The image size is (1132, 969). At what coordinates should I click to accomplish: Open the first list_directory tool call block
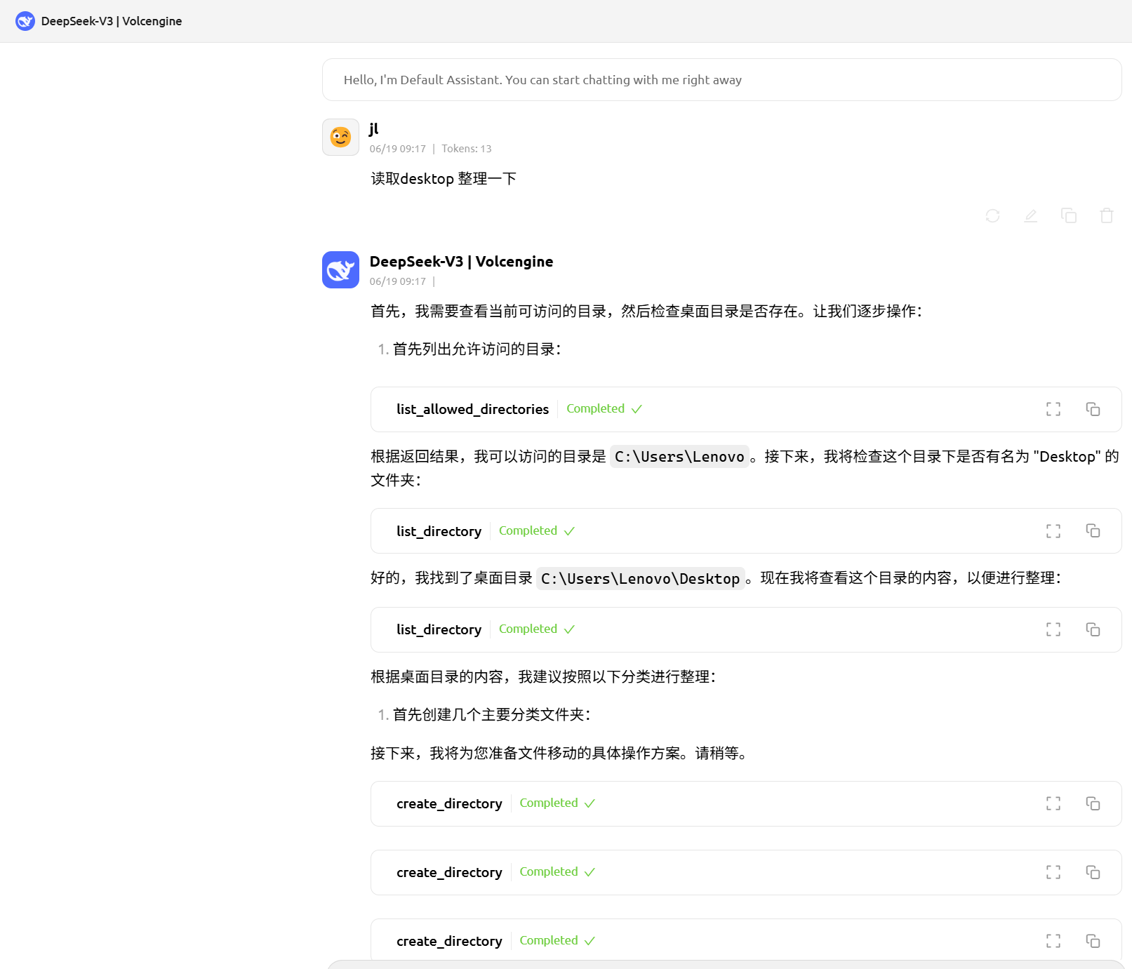[746, 531]
